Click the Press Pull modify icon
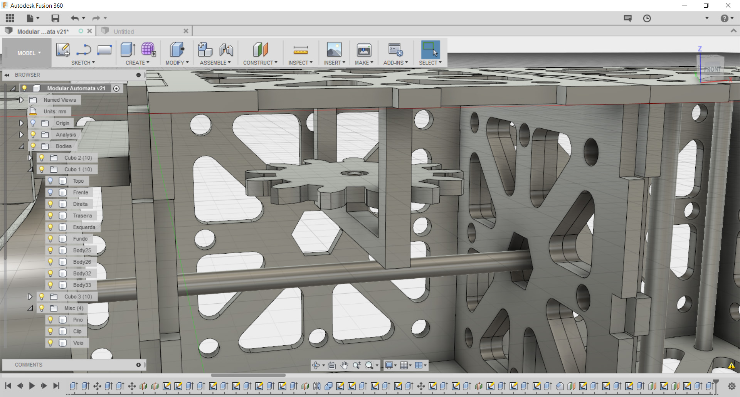The width and height of the screenshot is (740, 397). pos(177,50)
